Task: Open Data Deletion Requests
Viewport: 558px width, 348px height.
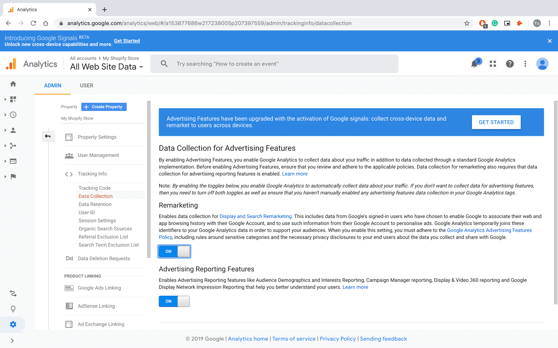Action: coord(103,258)
